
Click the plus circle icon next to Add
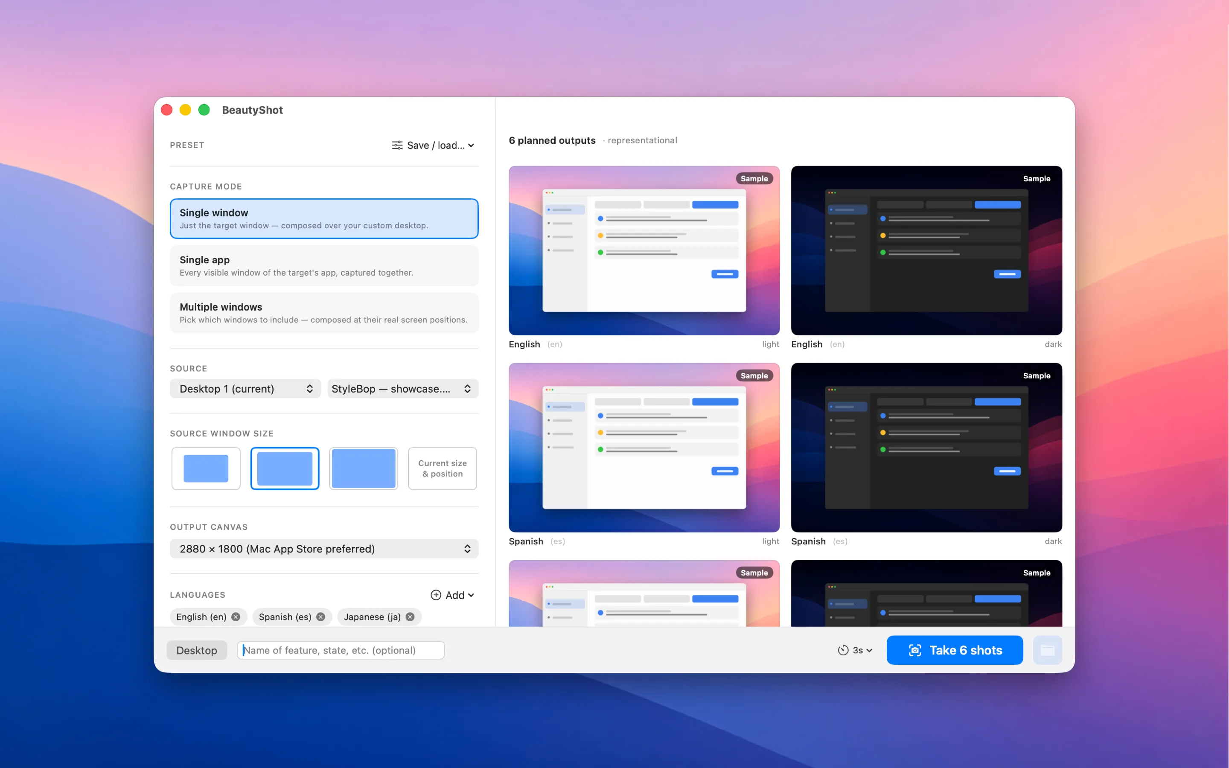coord(436,595)
